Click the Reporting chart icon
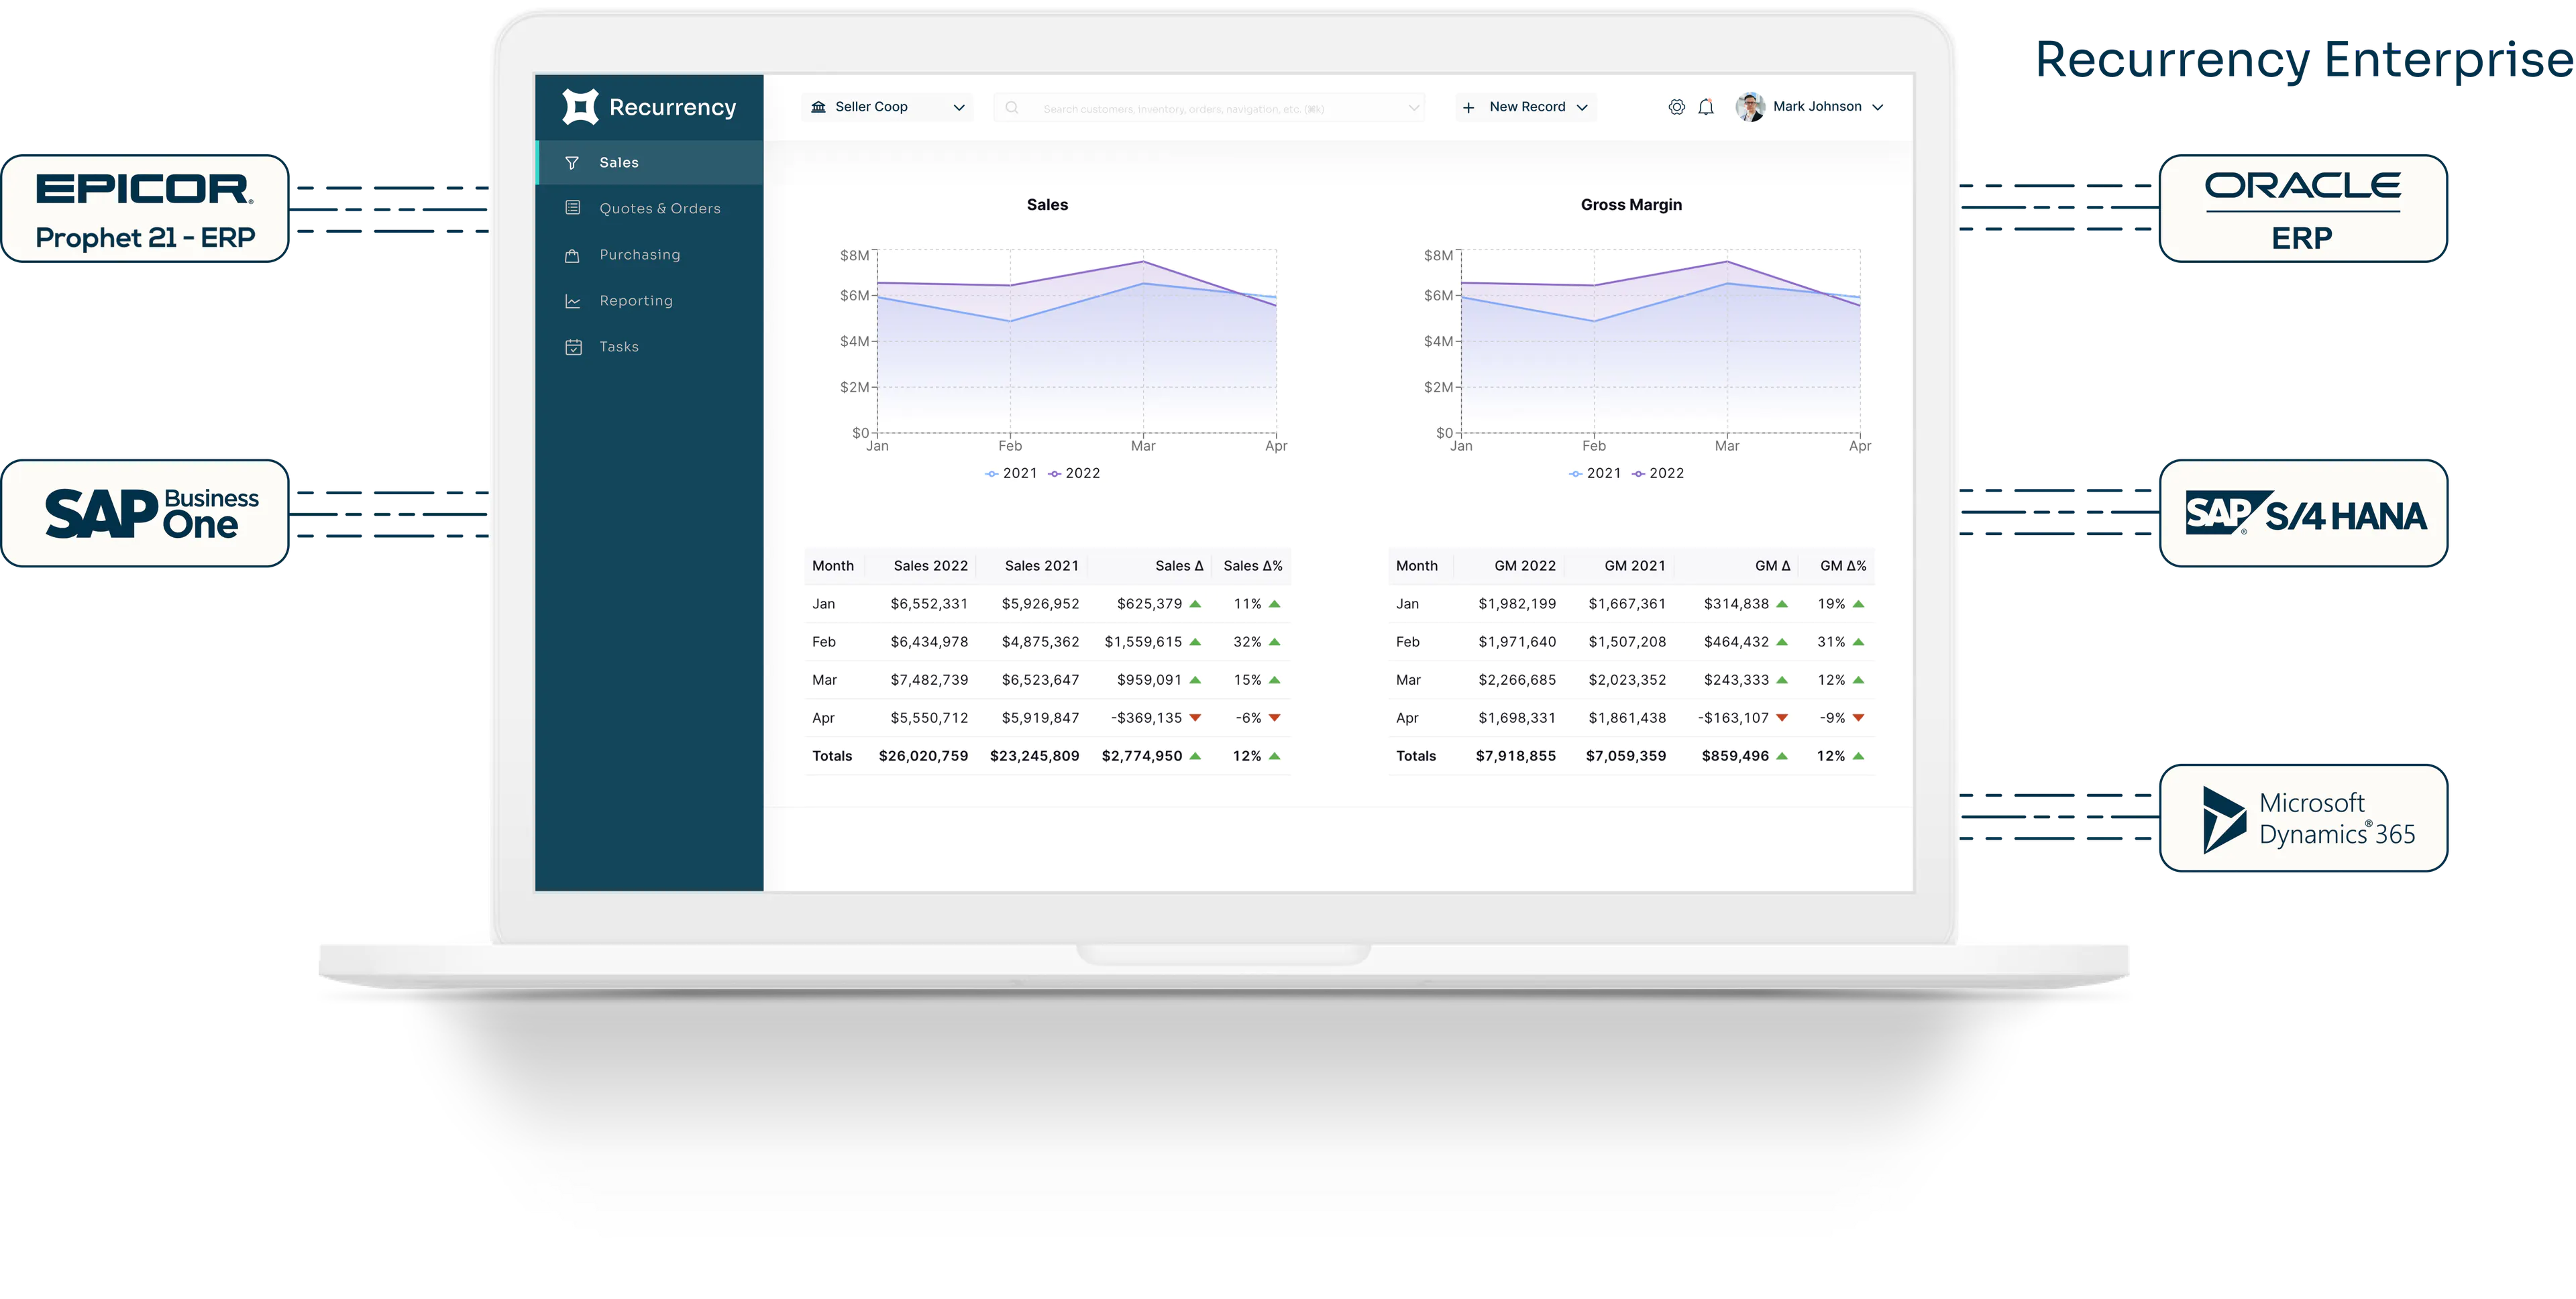This screenshot has width=2576, height=1299. click(x=573, y=301)
